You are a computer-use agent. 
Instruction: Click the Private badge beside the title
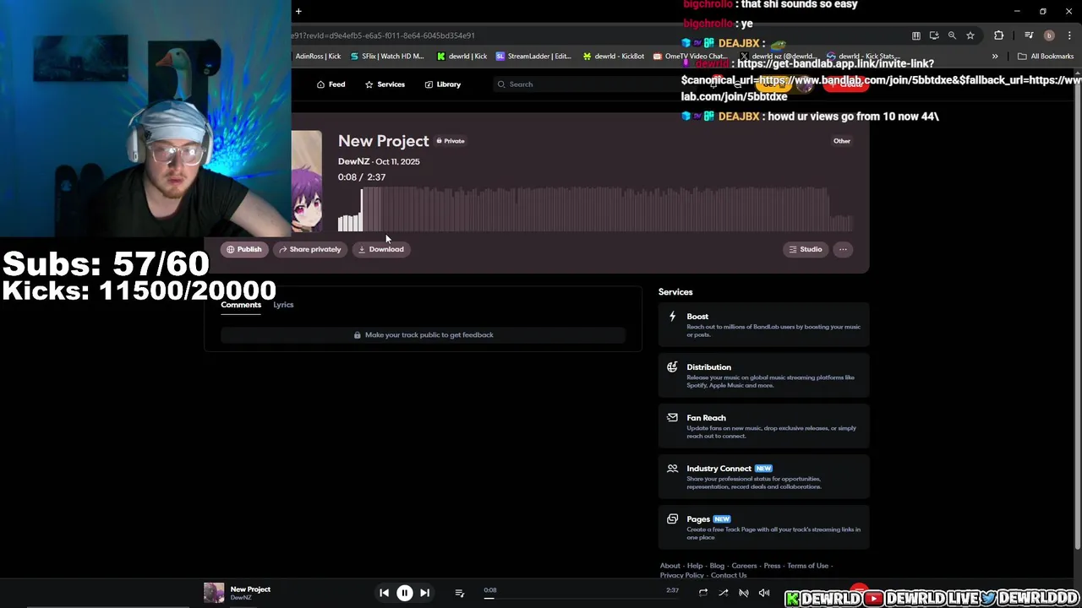click(451, 141)
